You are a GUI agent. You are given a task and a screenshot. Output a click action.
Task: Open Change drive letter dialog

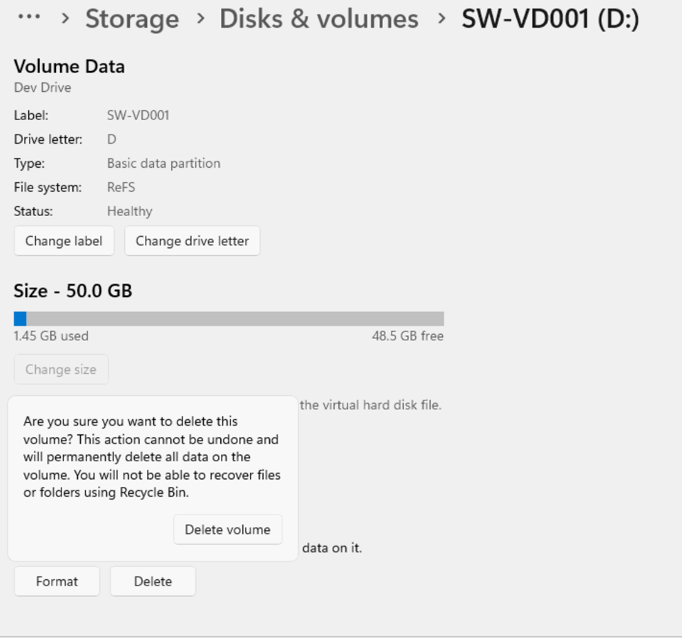192,241
